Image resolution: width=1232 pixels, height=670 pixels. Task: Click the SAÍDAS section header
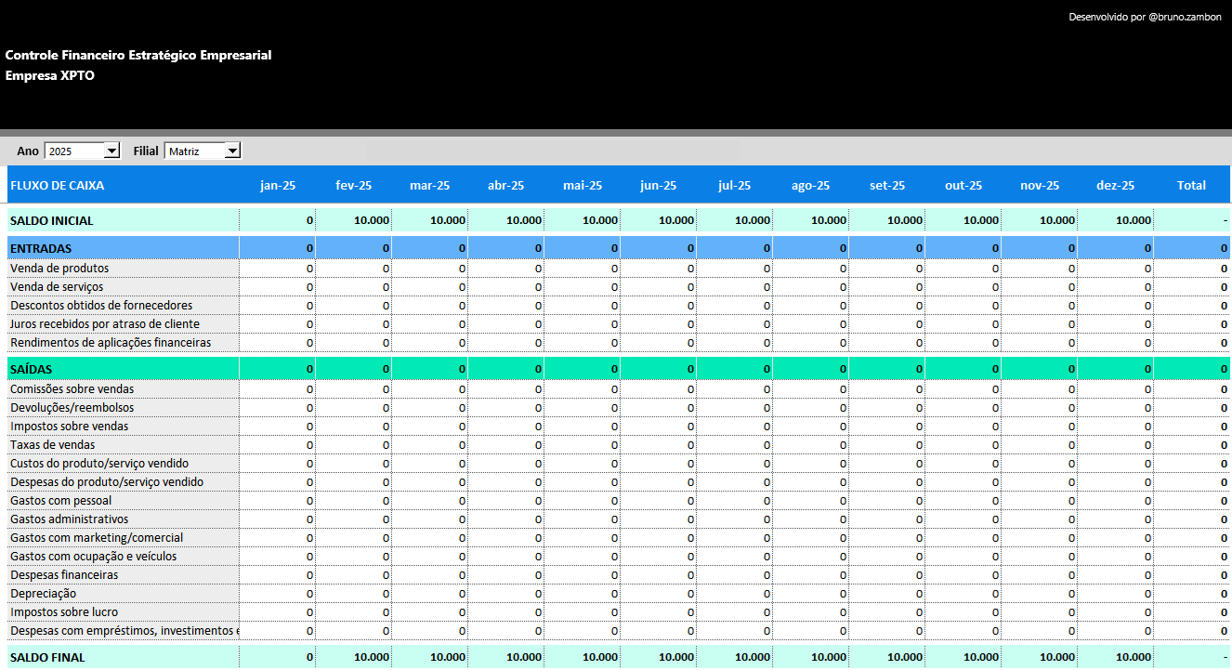click(x=31, y=369)
